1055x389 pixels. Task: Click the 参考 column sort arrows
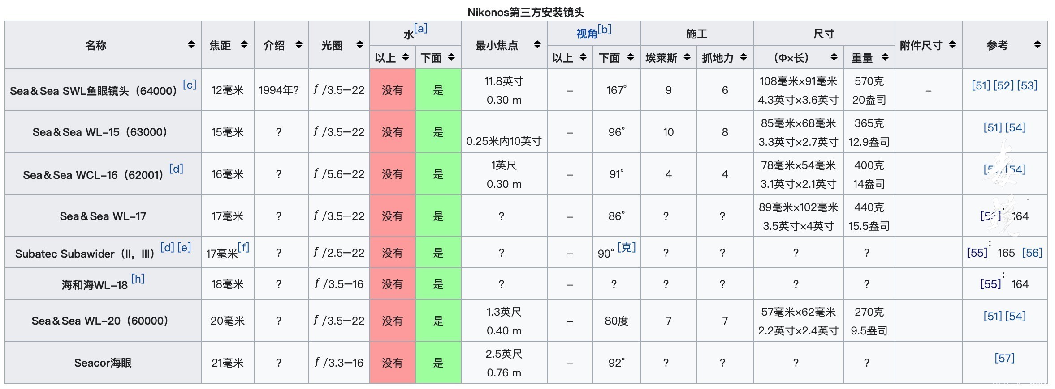point(1037,45)
